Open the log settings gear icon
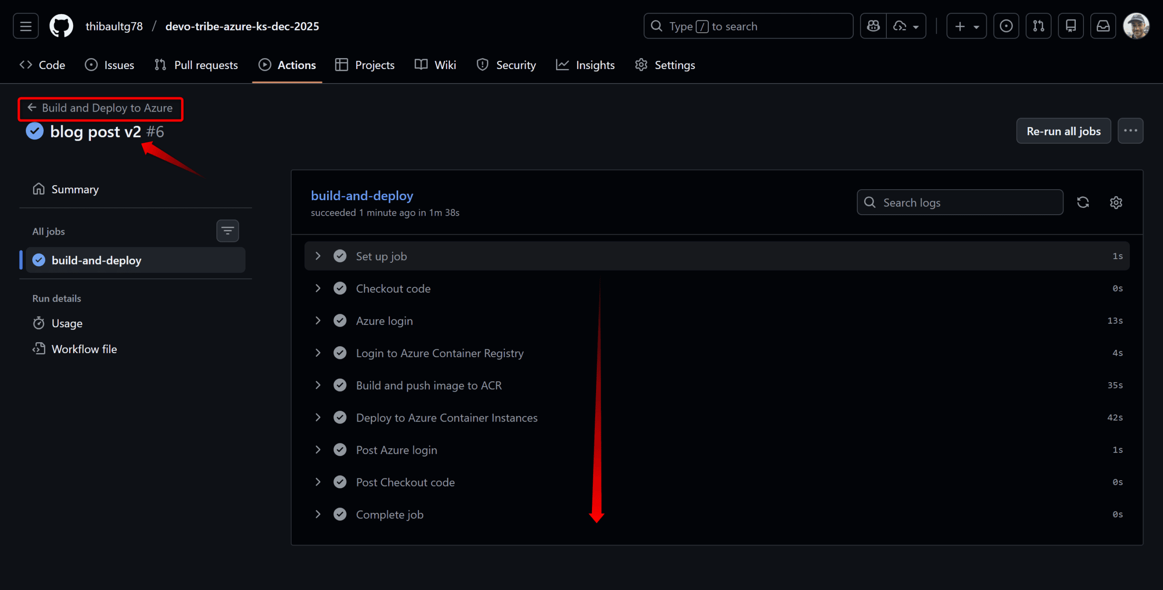Viewport: 1163px width, 590px height. tap(1116, 202)
